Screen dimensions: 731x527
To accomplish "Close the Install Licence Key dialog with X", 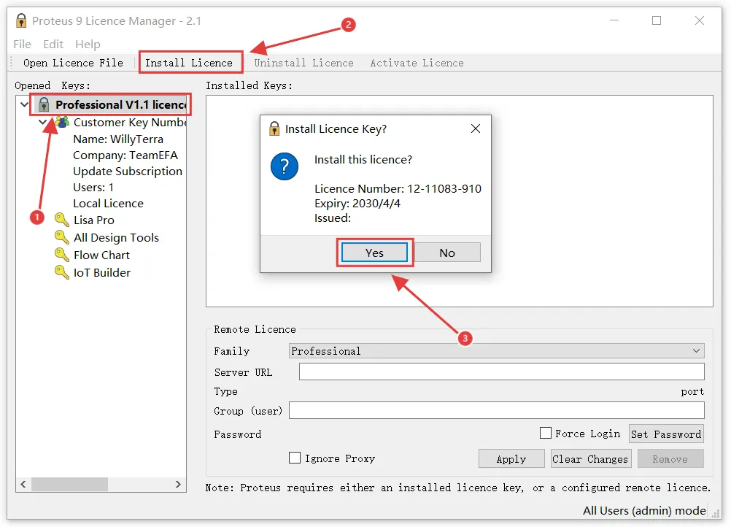I will [x=476, y=128].
